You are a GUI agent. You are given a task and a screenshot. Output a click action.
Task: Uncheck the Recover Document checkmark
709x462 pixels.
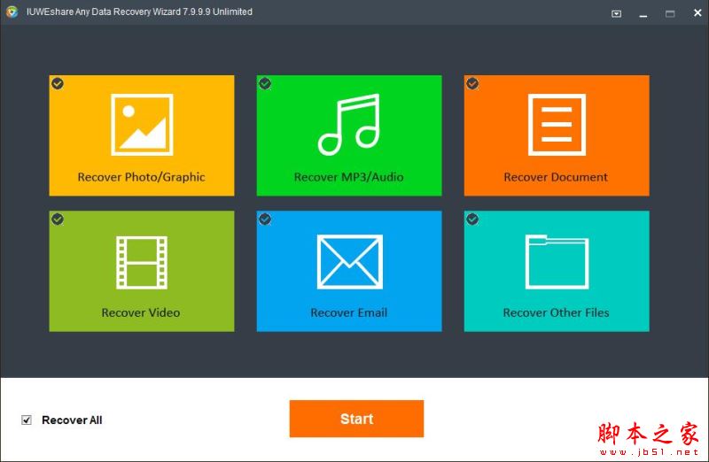[x=472, y=83]
